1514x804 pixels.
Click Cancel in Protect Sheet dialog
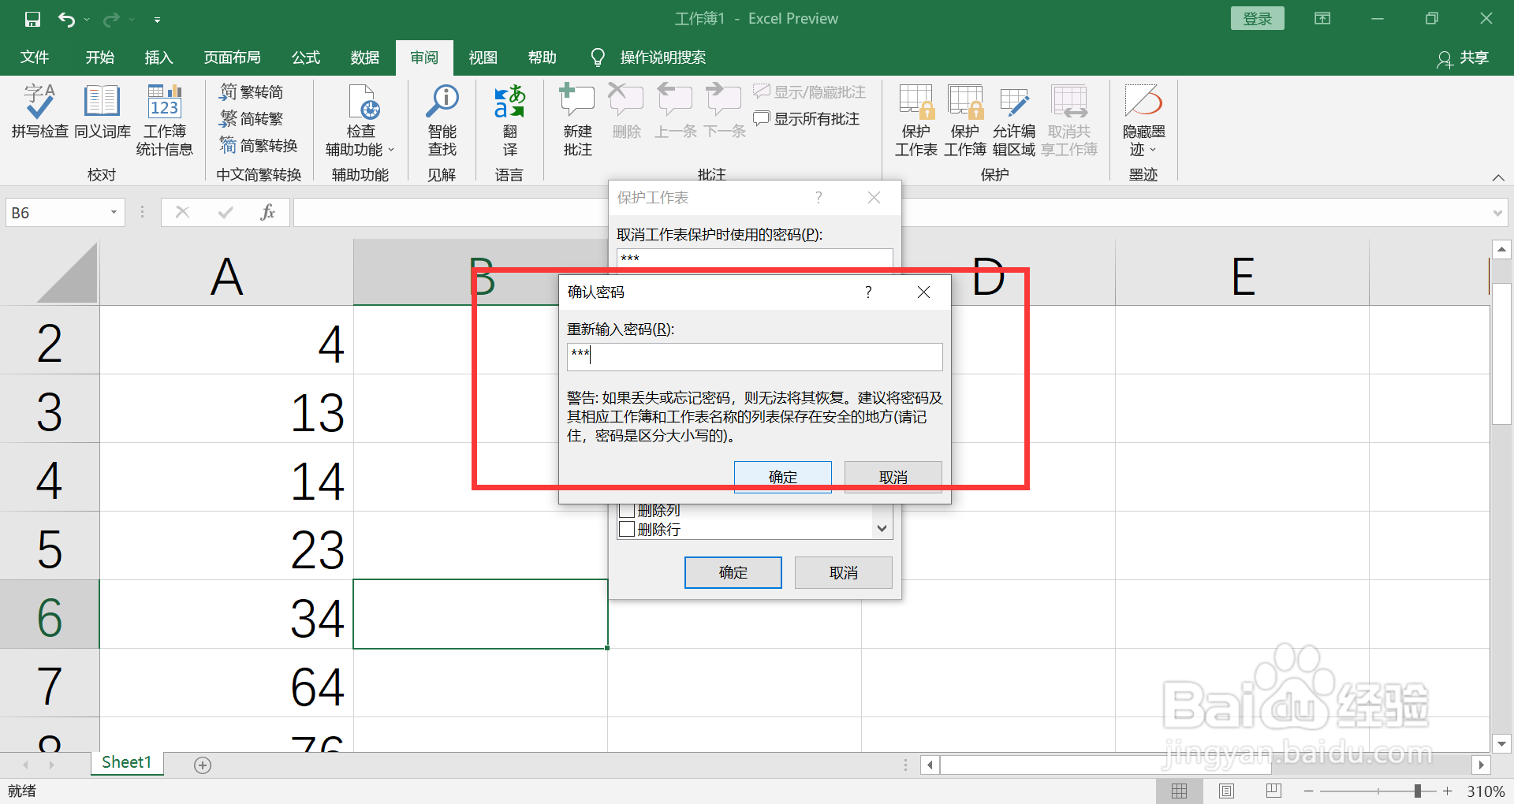[844, 572]
